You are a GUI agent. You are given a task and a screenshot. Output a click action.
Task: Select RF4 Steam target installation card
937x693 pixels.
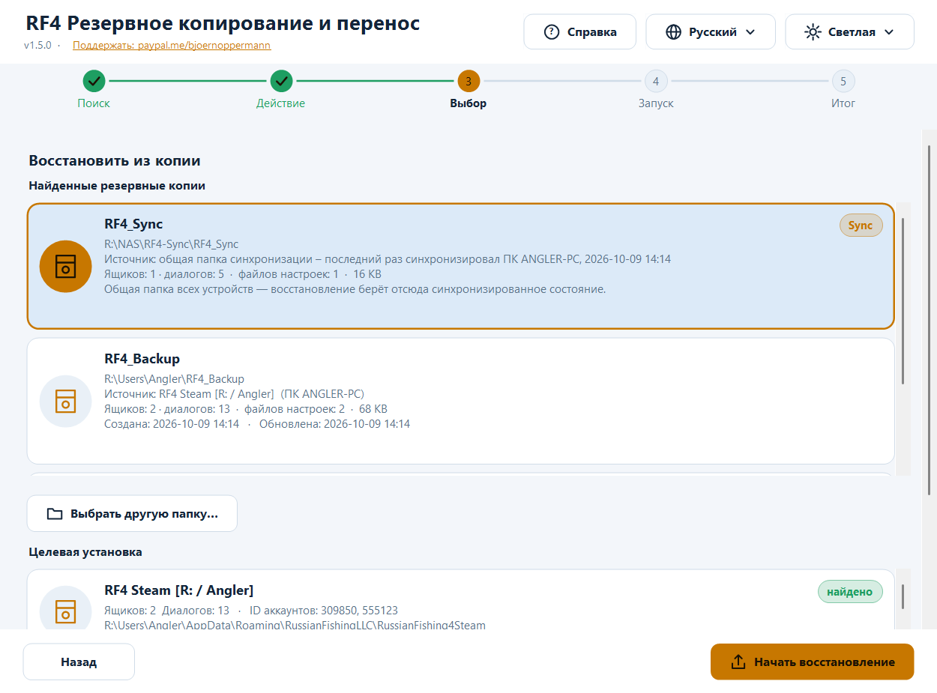point(461,600)
